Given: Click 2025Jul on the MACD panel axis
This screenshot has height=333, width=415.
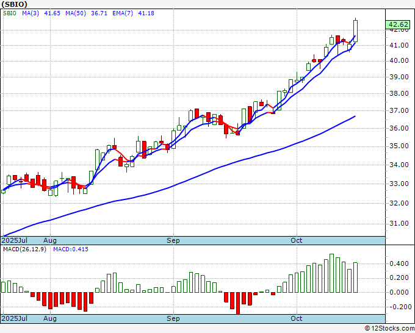Looking at the screenshot, I should (15, 318).
